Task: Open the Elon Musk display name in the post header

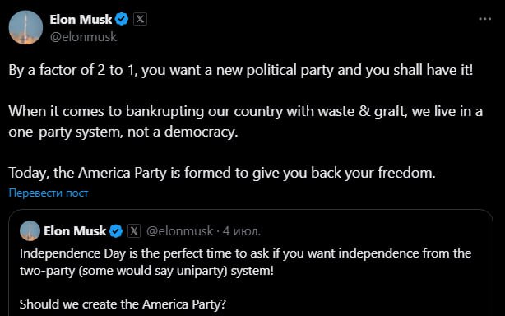Action: coord(81,20)
